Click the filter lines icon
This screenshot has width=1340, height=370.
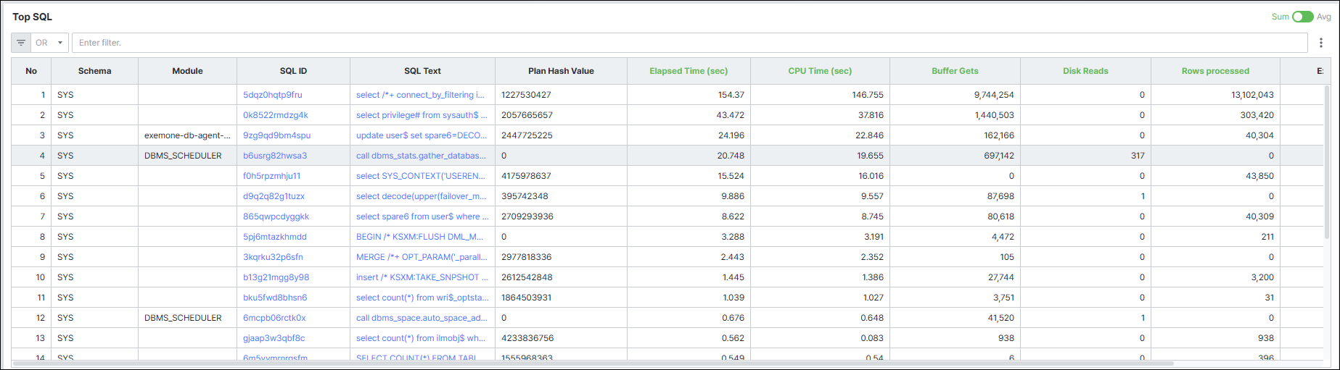click(x=21, y=43)
